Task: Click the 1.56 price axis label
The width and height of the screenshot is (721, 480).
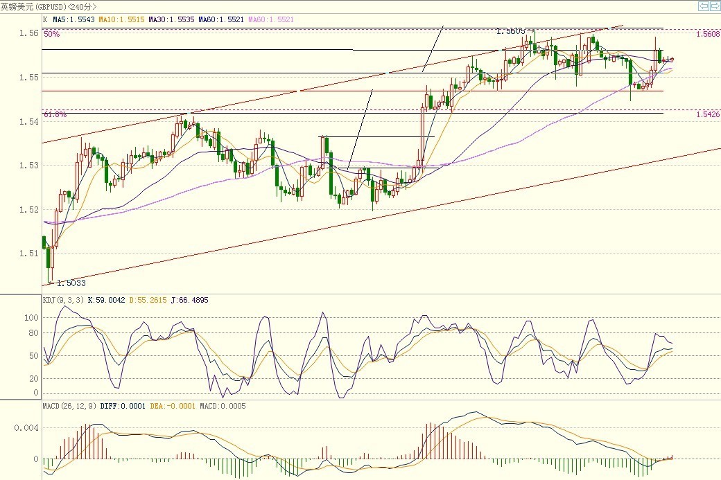Action: (x=28, y=33)
